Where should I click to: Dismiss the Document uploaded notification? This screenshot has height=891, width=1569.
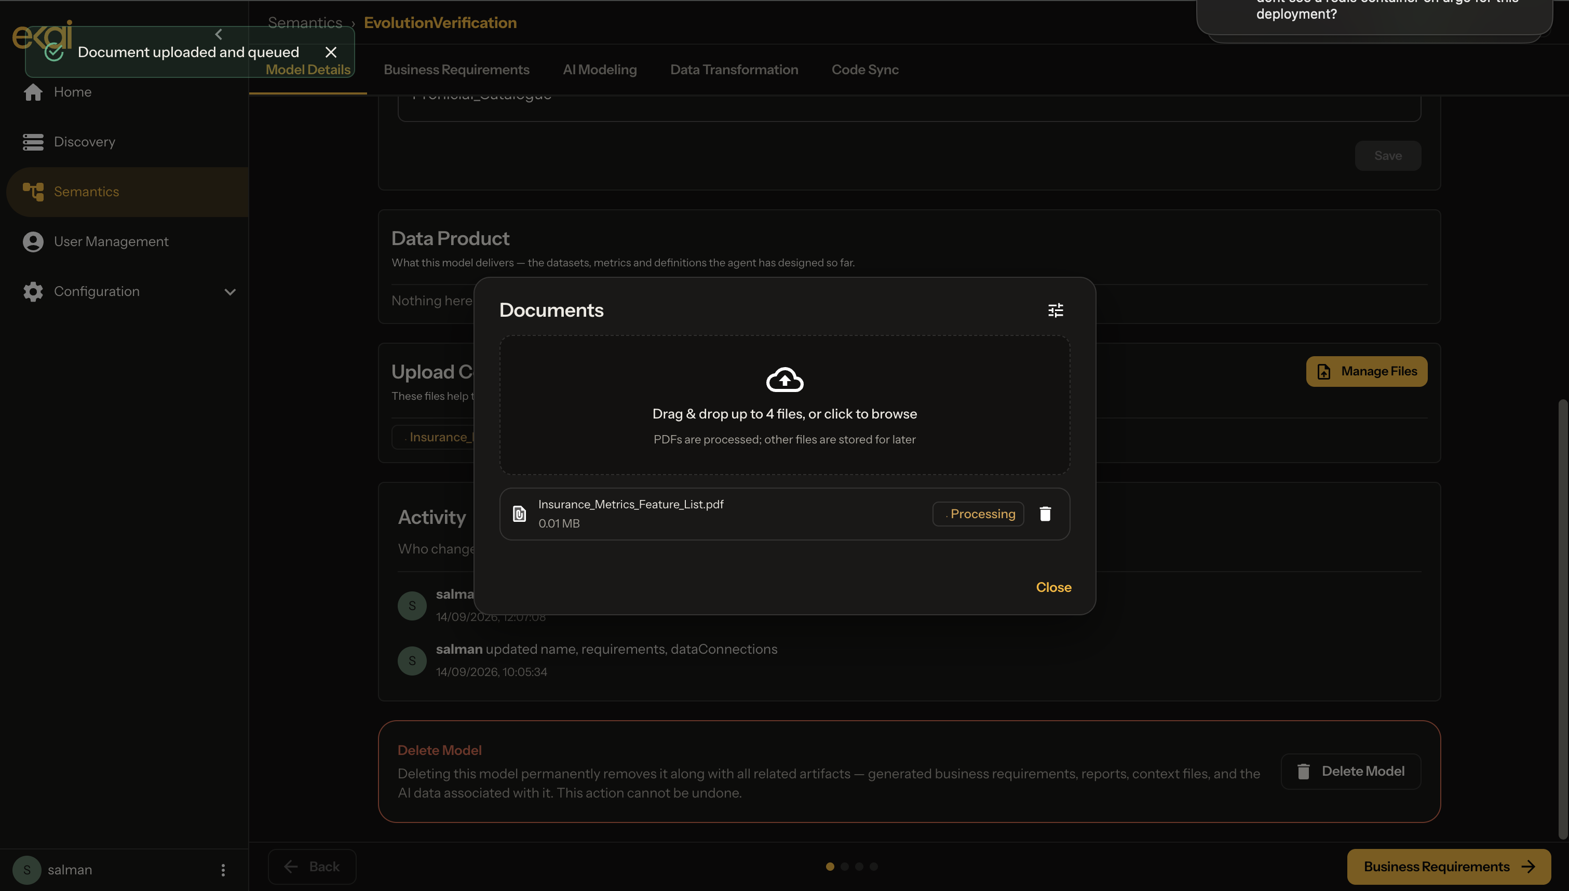(x=331, y=52)
